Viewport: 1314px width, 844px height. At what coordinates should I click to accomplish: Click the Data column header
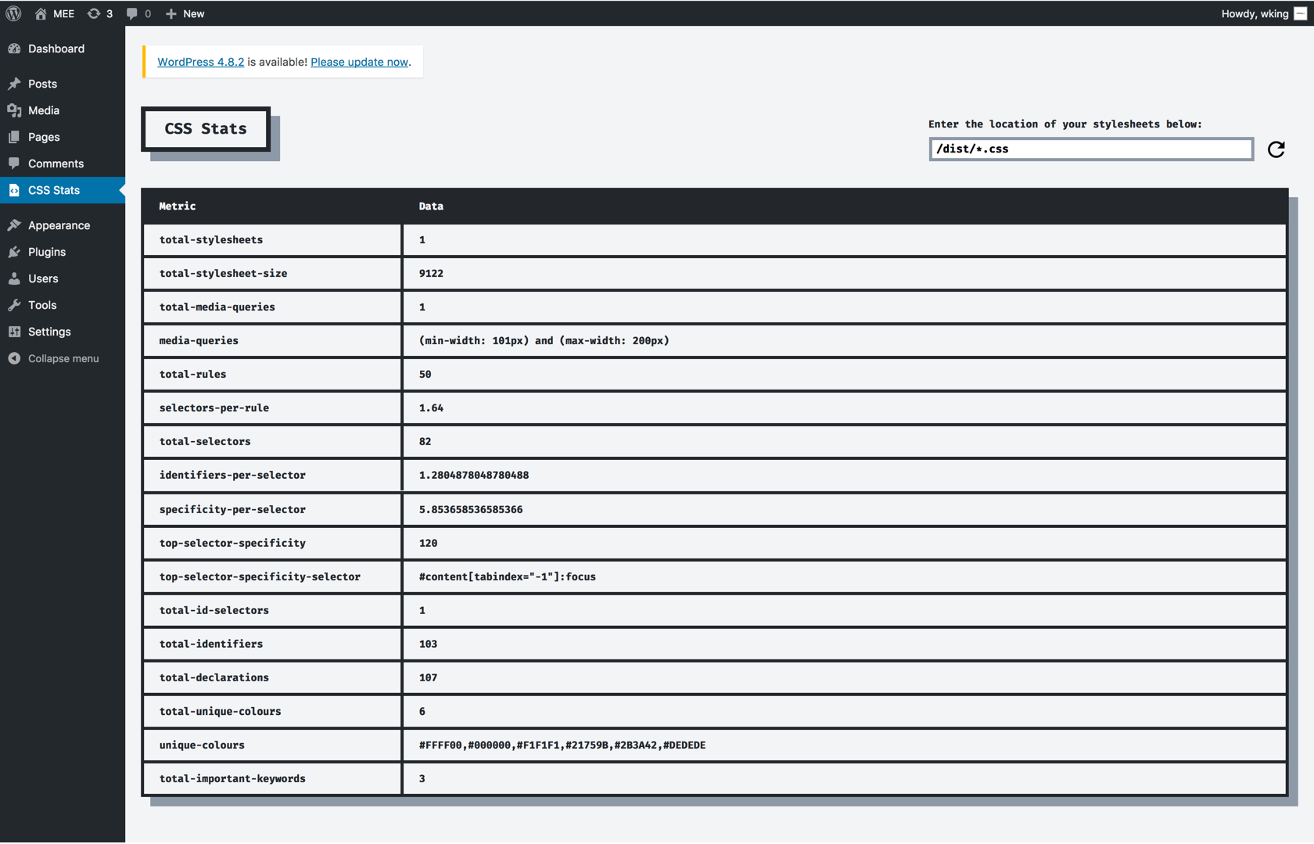(x=431, y=207)
